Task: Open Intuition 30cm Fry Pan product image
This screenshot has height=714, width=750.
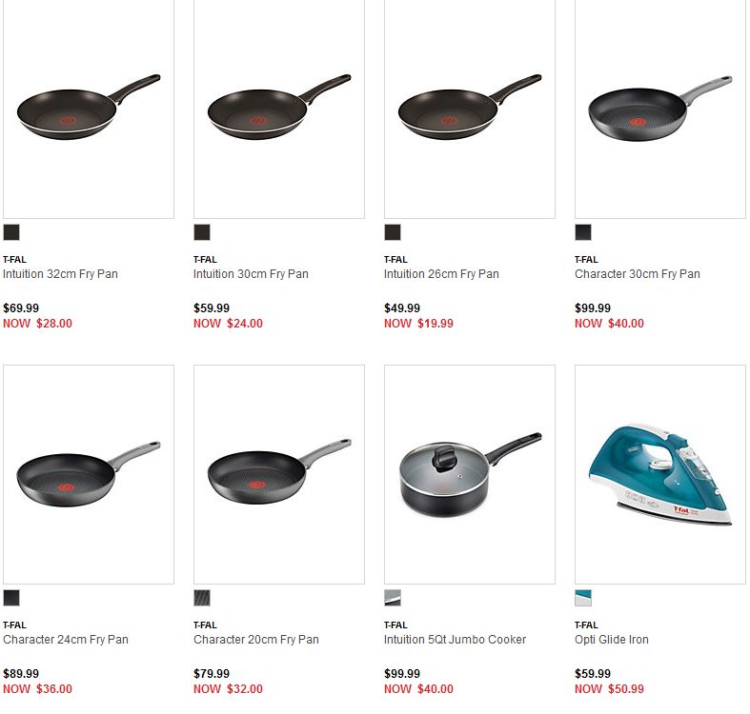Action: click(x=279, y=107)
